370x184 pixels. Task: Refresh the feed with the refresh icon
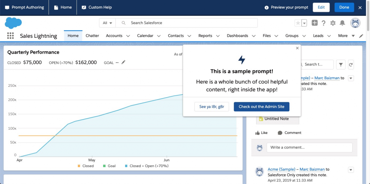pos(350,64)
